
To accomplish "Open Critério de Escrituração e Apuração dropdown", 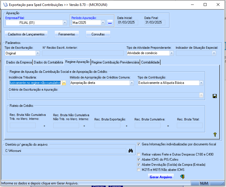I will (x=201, y=95).
